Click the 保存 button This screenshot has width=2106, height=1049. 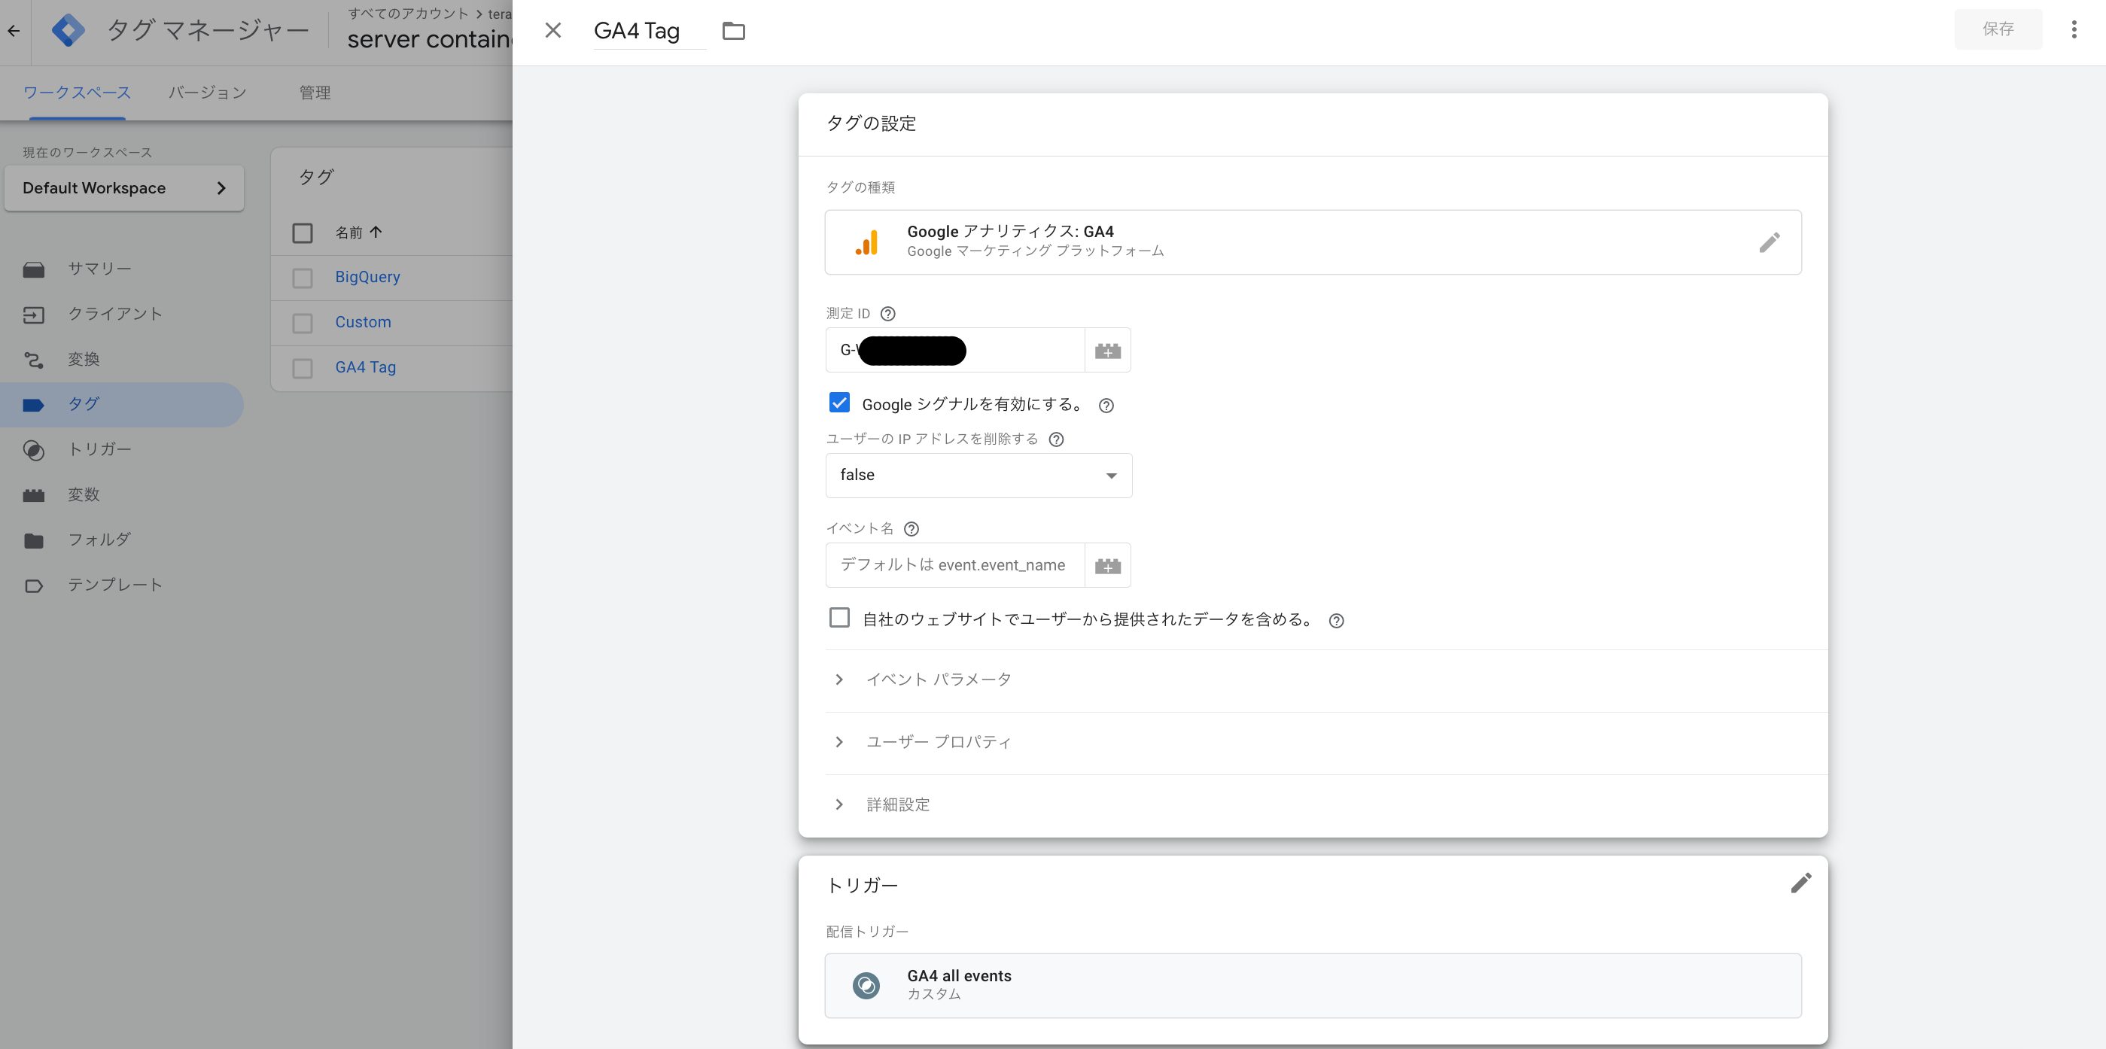(1998, 29)
